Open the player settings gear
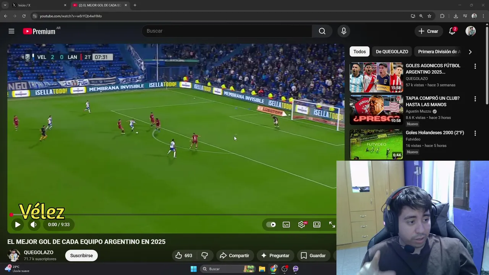This screenshot has width=489, height=275. [301, 225]
